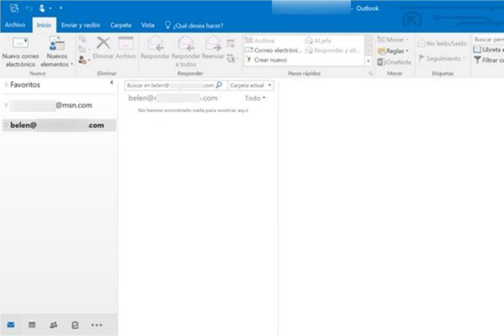Click the Nuevo correo electrónico icon

(x=20, y=46)
